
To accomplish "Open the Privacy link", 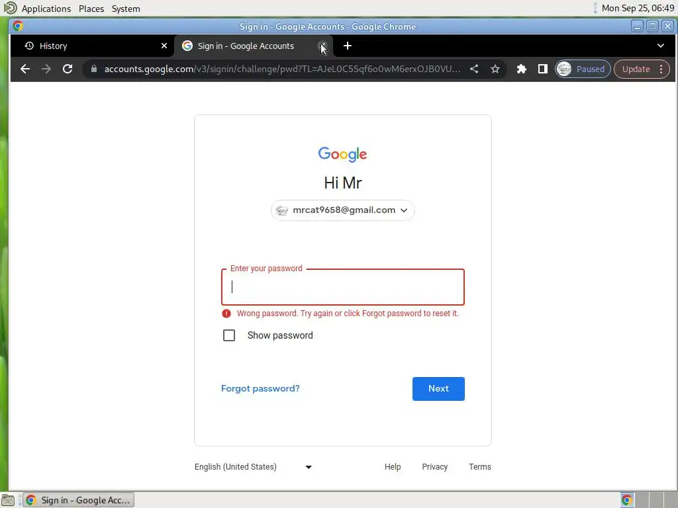I will pos(434,467).
